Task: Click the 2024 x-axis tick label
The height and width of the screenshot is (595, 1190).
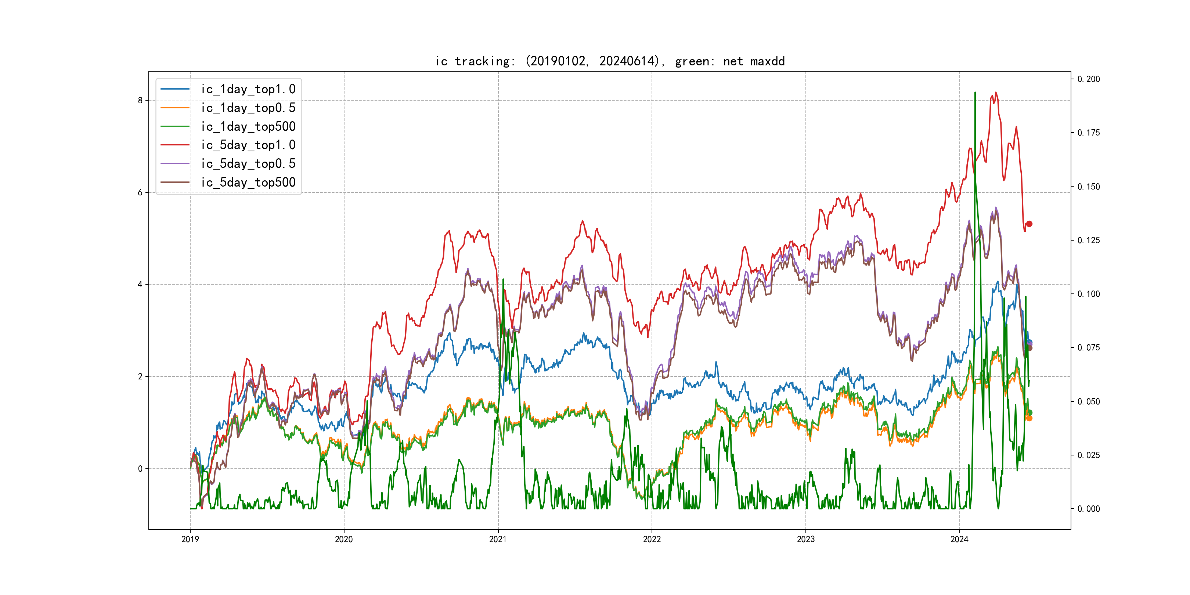Action: coord(959,539)
